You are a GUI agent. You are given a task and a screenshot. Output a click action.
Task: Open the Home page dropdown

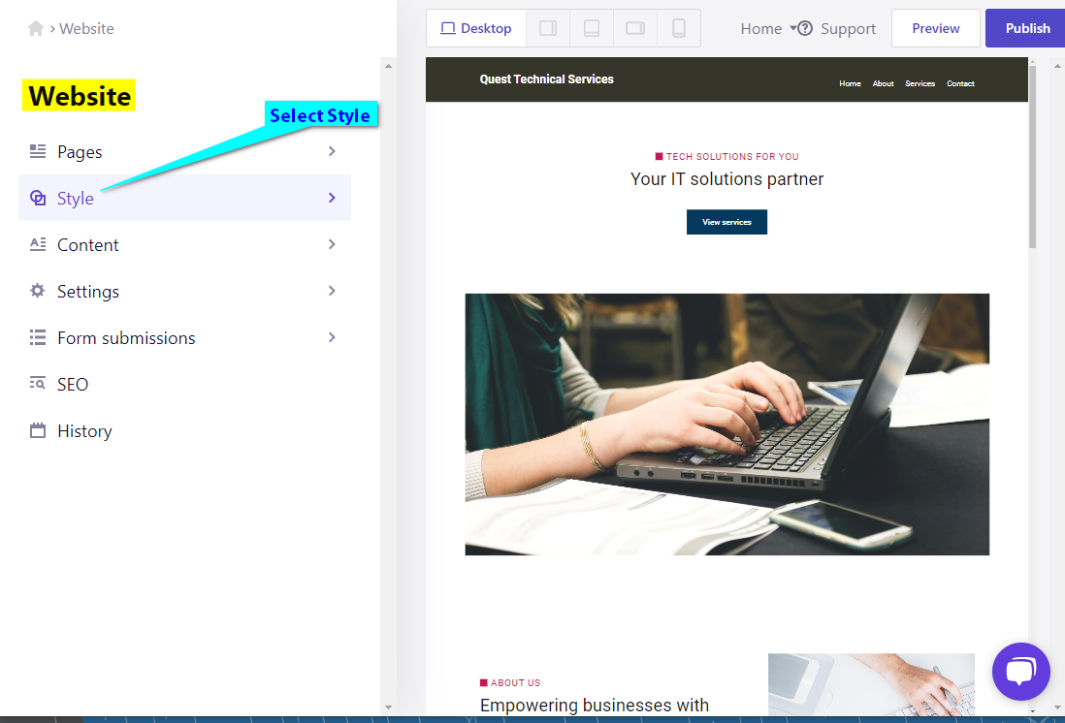(768, 28)
